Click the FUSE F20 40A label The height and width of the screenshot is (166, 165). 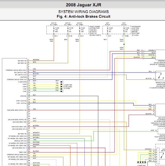[x=57, y=30]
